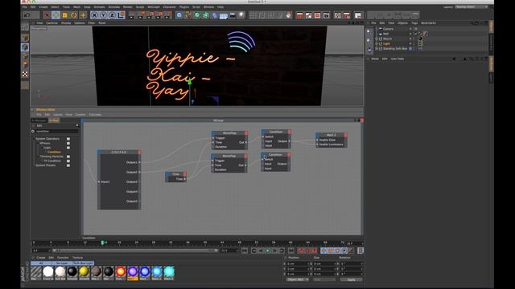Select Texture checkerboard mode icon
The width and height of the screenshot is (515, 289).
tap(25, 75)
